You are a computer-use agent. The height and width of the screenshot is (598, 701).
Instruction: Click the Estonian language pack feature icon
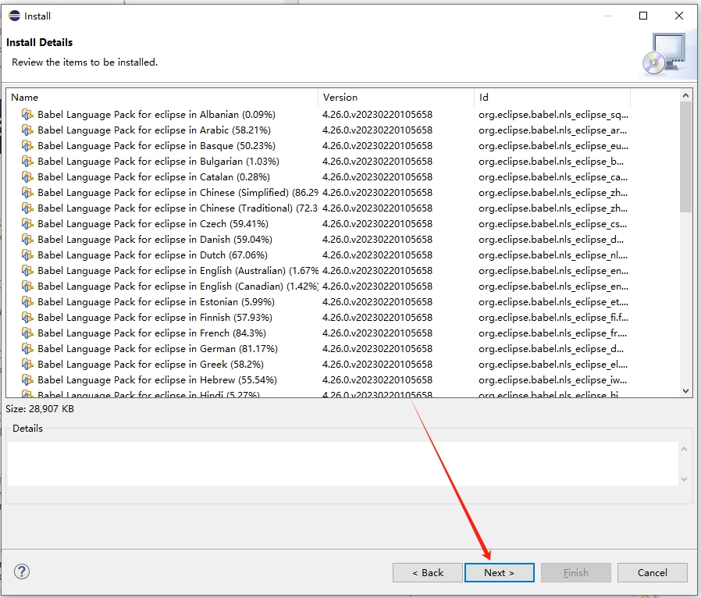pos(27,302)
